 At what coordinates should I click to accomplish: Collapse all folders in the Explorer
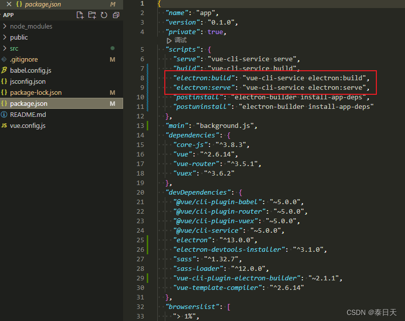pyautogui.click(x=116, y=15)
